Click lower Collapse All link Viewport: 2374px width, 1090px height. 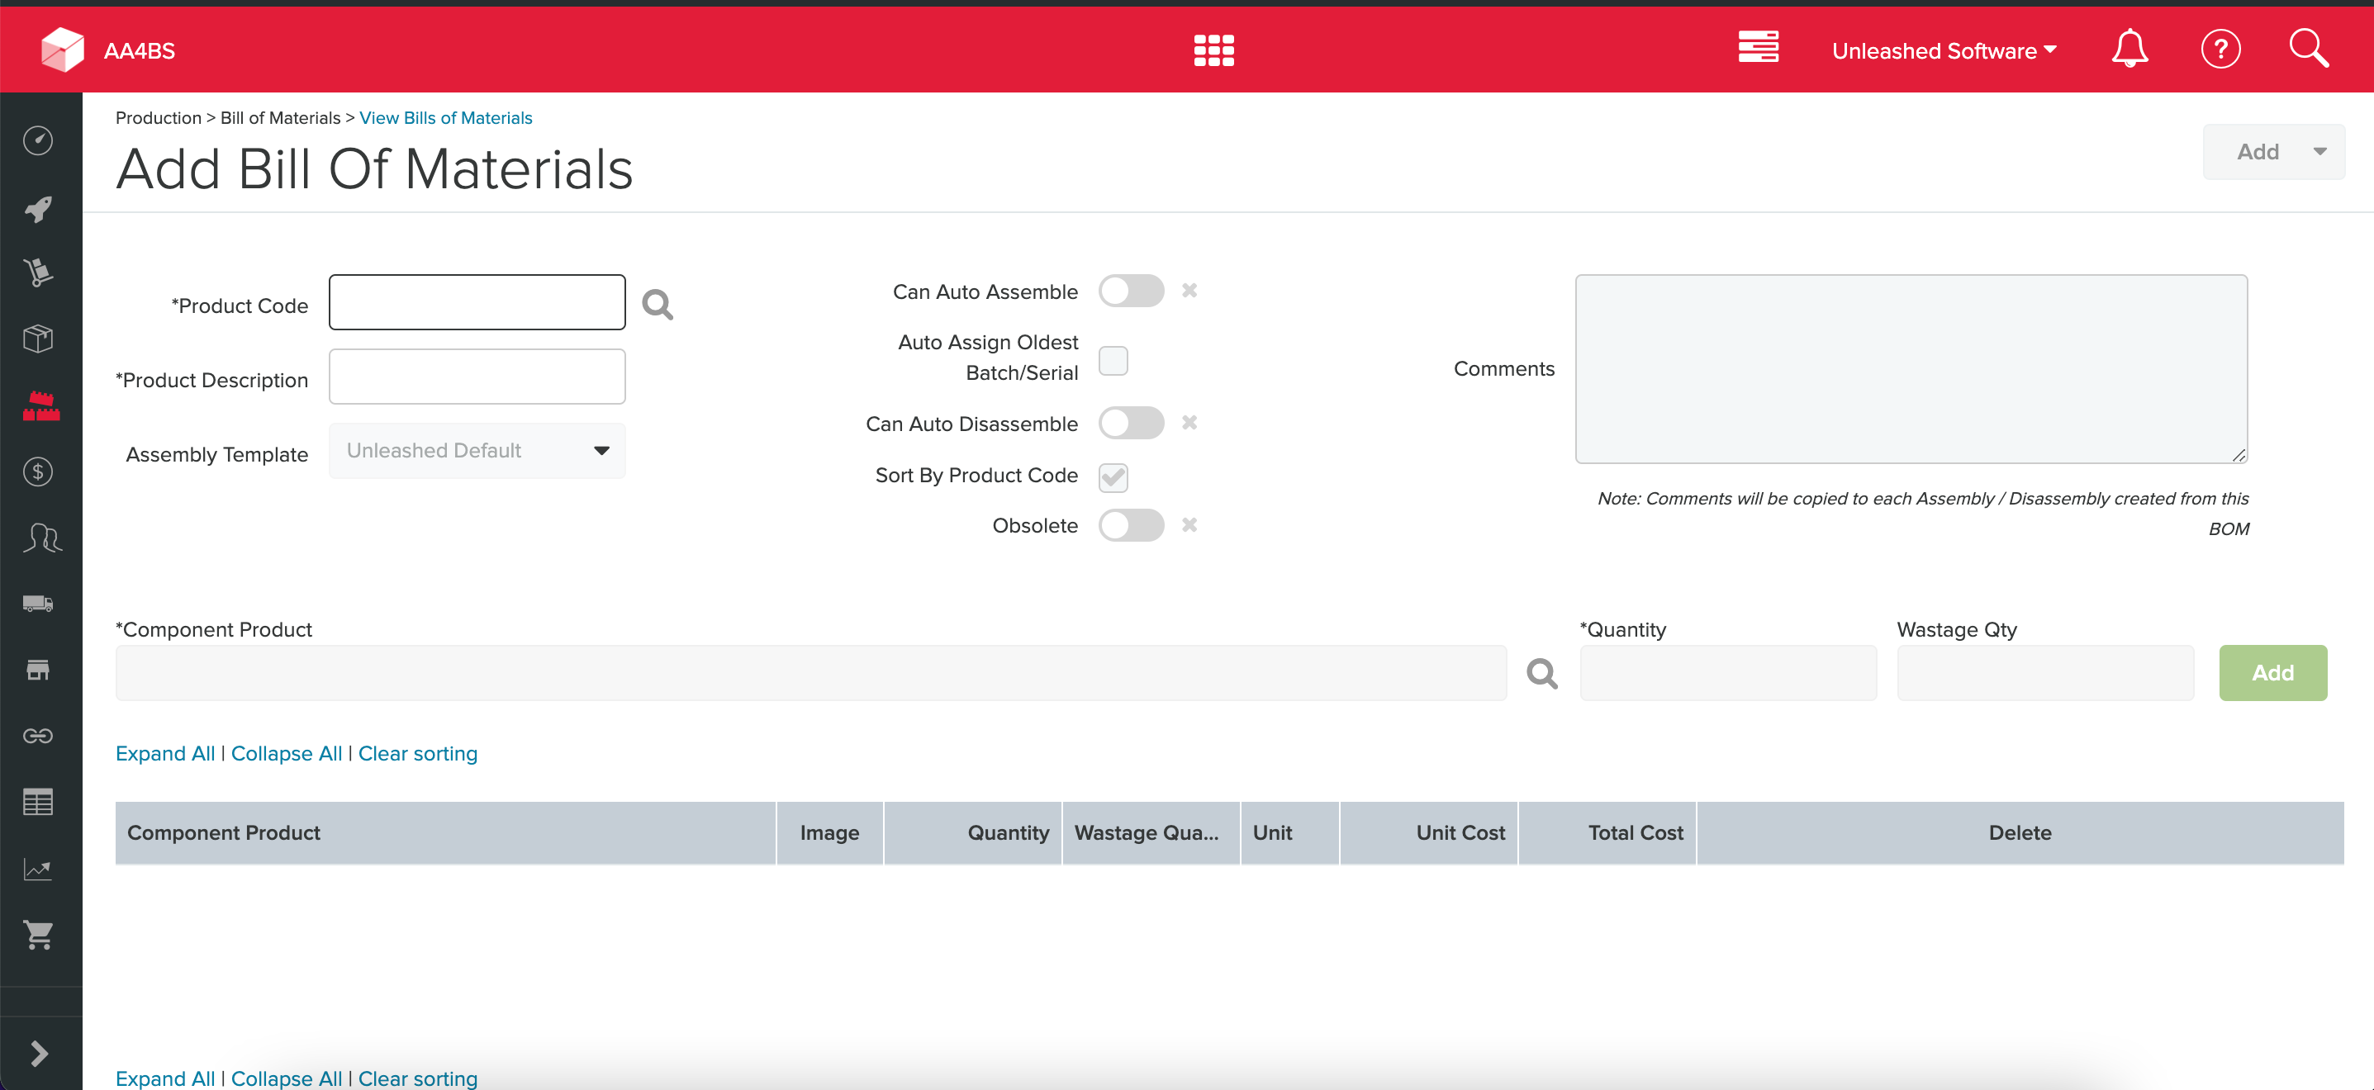tap(286, 1078)
